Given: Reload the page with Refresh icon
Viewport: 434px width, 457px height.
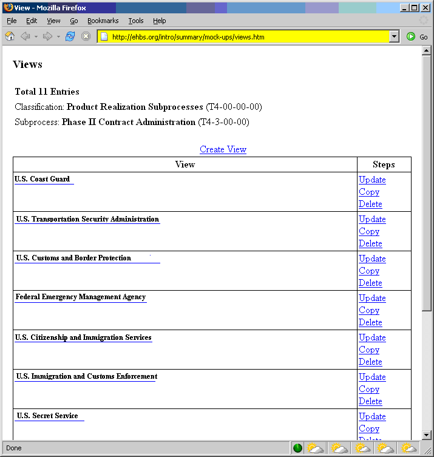Looking at the screenshot, I should [x=70, y=36].
